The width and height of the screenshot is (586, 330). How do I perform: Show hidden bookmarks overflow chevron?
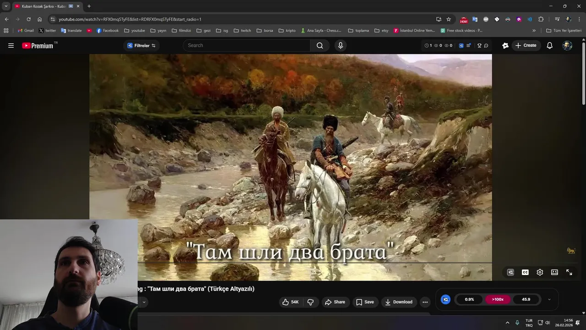pyautogui.click(x=534, y=31)
